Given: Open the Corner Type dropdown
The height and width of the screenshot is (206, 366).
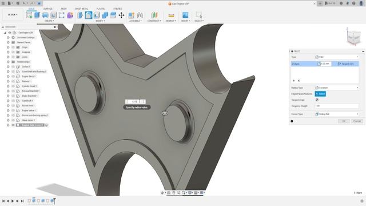Looking at the screenshot, I should pos(337,114).
